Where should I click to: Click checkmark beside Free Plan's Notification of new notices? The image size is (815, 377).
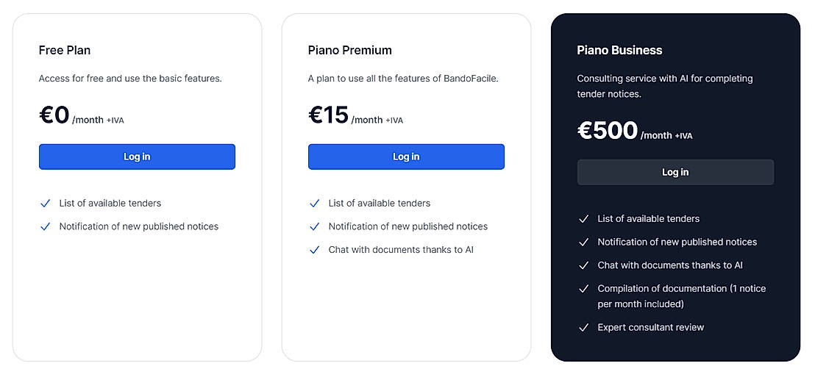click(x=46, y=226)
